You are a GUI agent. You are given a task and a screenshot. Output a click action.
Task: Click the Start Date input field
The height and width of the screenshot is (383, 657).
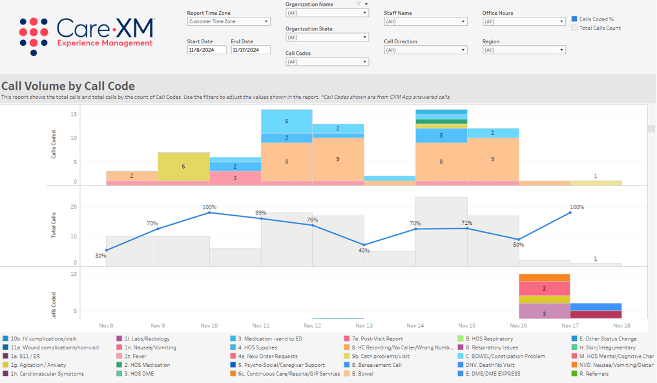[207, 50]
